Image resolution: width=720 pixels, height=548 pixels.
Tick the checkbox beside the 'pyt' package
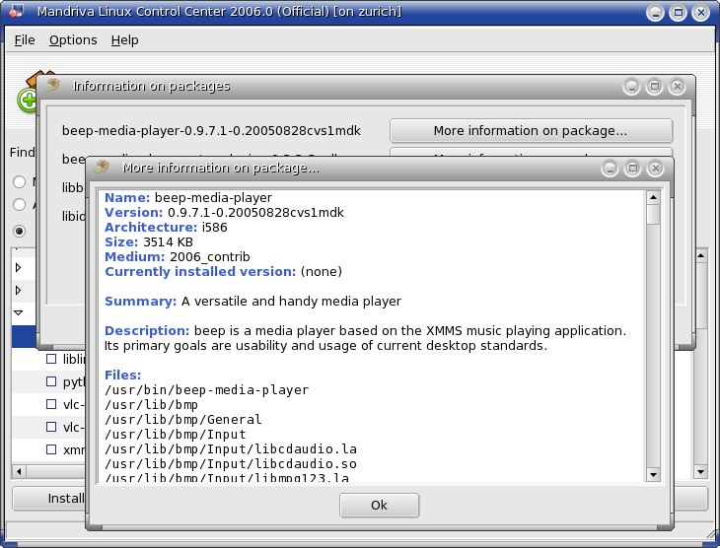(51, 381)
